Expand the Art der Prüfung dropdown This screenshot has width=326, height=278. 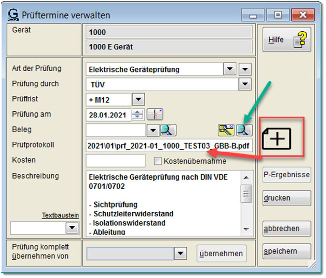pos(229,70)
